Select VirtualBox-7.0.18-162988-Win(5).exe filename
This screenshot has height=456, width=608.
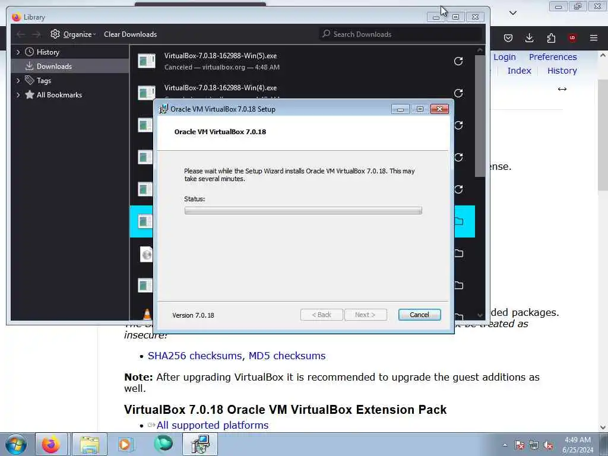tap(221, 56)
